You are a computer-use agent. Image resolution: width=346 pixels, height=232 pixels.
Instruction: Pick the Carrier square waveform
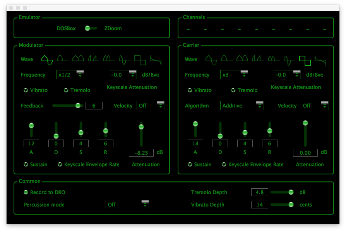[304, 60]
